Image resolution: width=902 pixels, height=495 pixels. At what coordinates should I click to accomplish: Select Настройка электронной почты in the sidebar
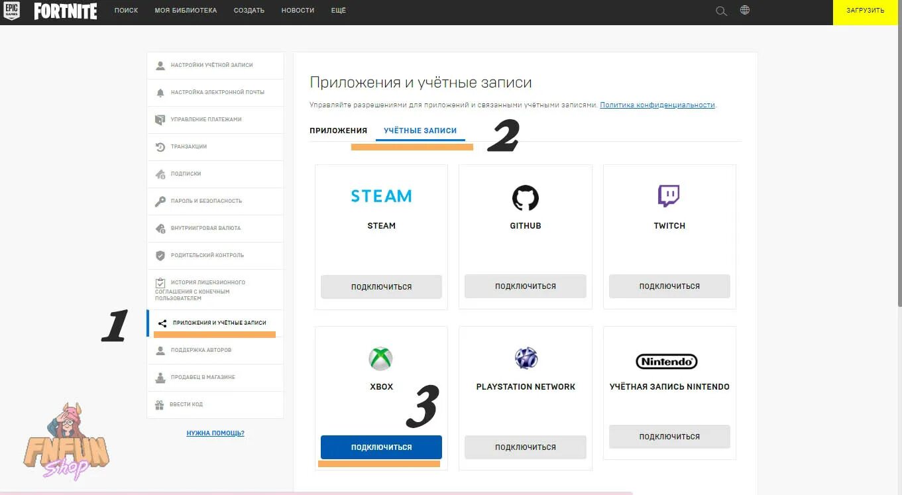click(215, 93)
